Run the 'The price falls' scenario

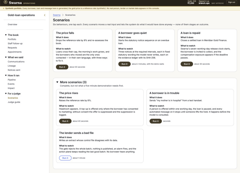click(x=62, y=67)
